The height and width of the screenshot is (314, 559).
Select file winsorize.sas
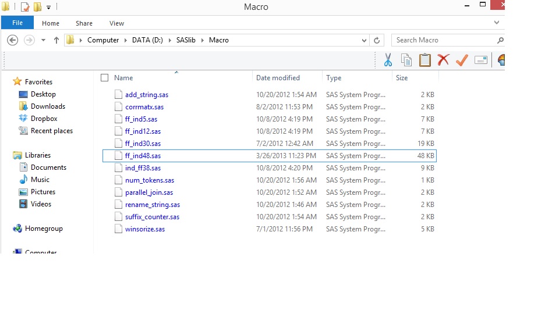[x=145, y=229]
